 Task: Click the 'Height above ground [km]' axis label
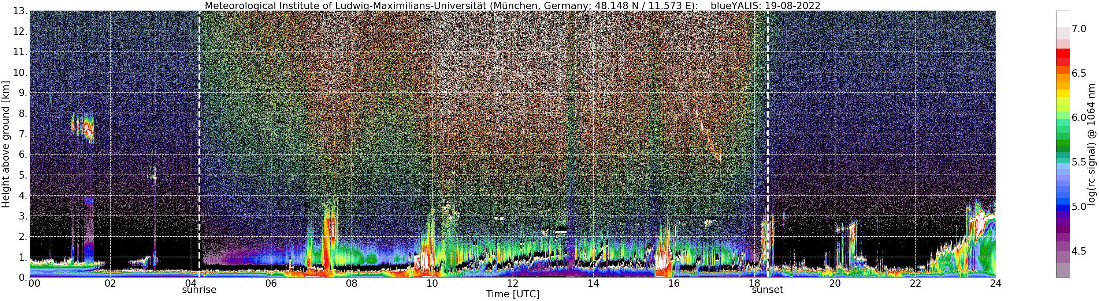pyautogui.click(x=5, y=144)
